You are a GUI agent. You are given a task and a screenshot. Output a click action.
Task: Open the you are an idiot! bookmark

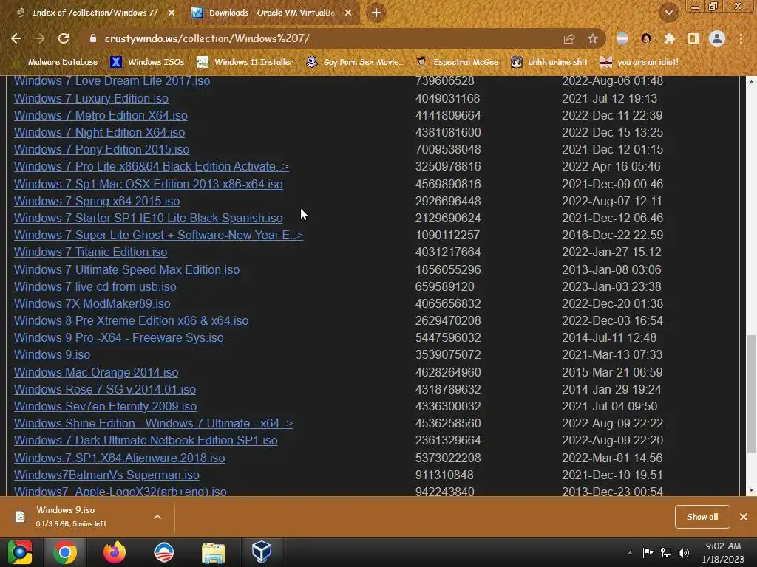(x=639, y=62)
